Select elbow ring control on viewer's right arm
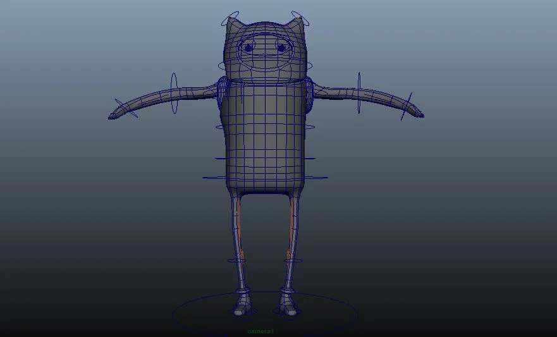 click(x=359, y=93)
